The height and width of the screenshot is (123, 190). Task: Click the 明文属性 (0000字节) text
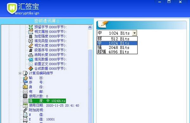coord(51,31)
